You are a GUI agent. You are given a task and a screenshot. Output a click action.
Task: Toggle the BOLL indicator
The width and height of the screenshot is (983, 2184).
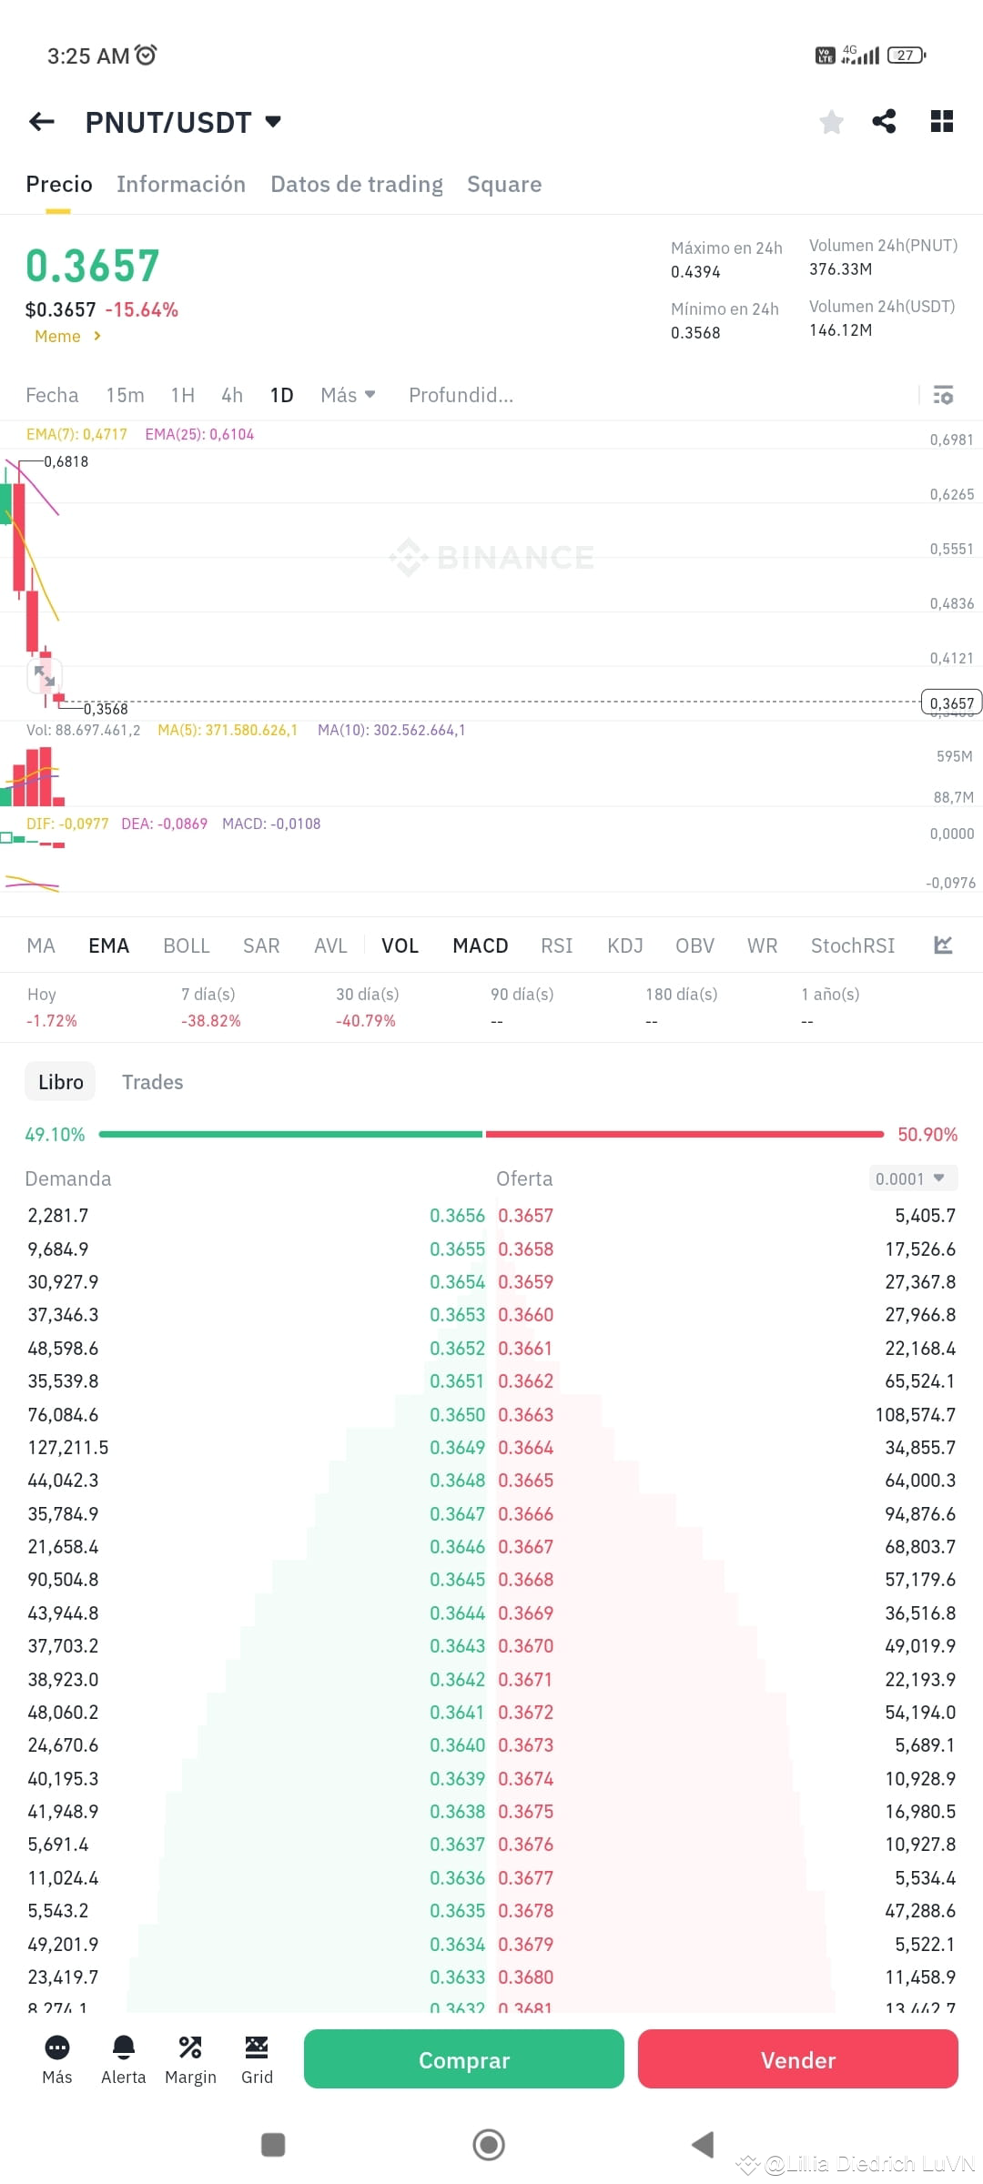187,945
